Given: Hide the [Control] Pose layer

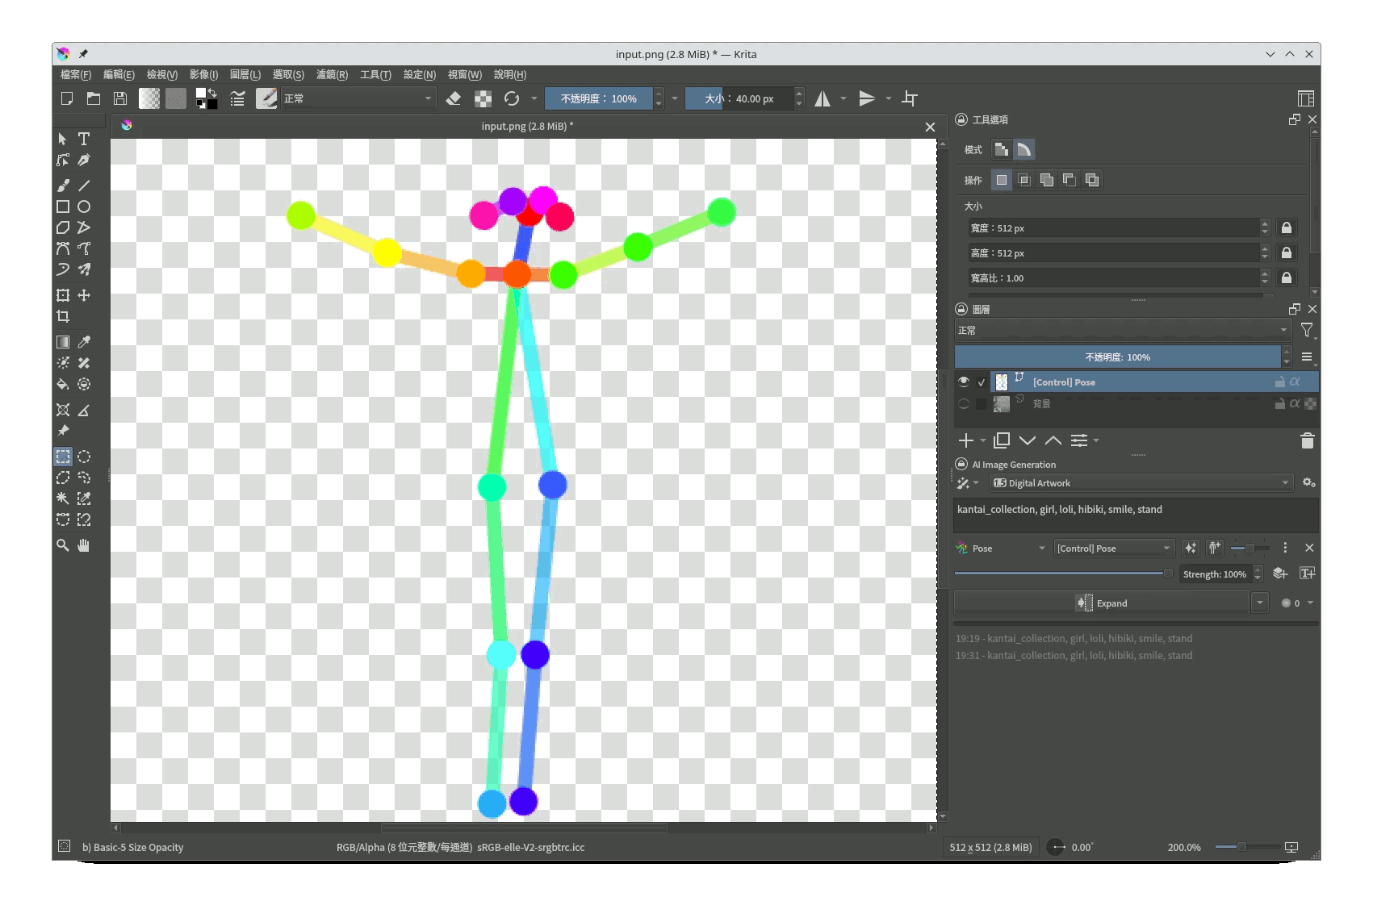Looking at the screenshot, I should point(964,382).
